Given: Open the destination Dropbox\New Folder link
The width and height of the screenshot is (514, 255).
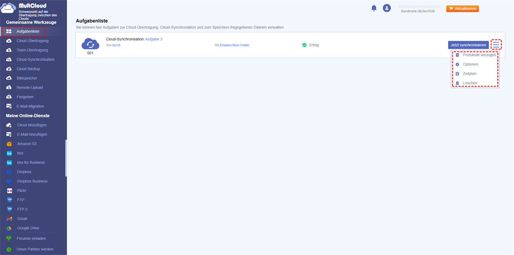Looking at the screenshot, I should point(235,45).
